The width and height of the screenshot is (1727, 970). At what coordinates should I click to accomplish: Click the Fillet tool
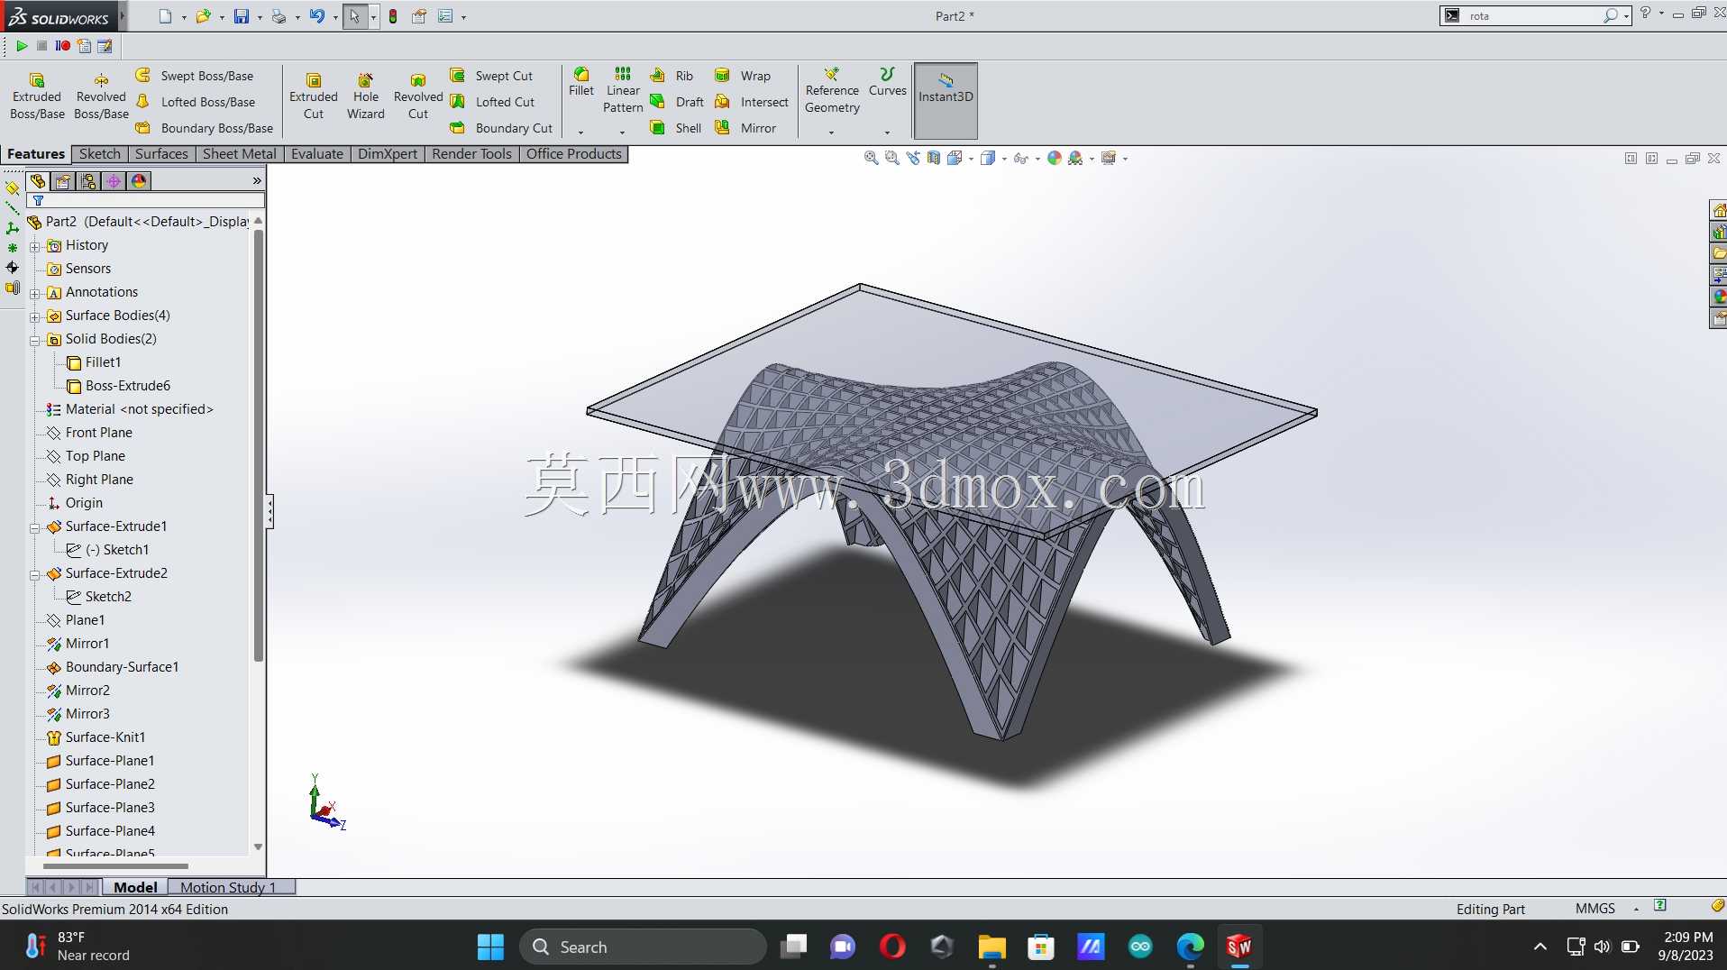click(581, 82)
